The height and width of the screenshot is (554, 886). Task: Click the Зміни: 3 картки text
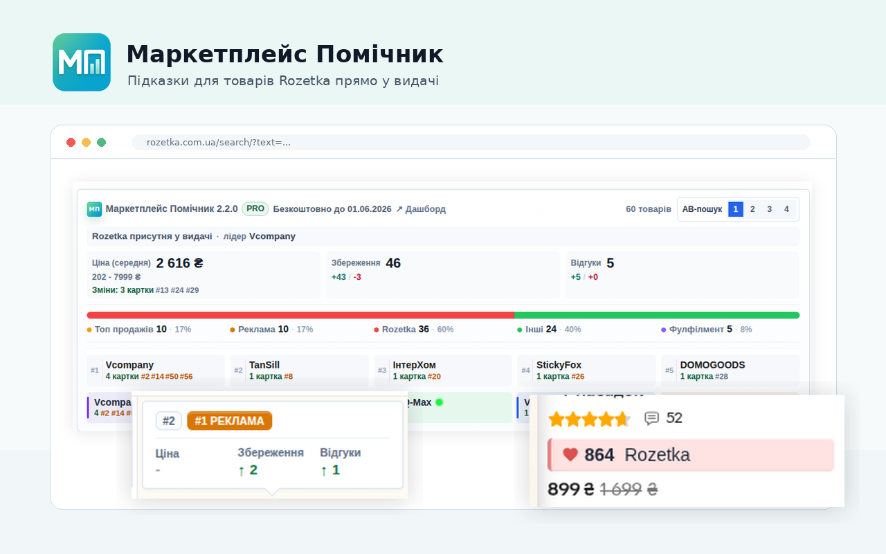[x=123, y=290]
